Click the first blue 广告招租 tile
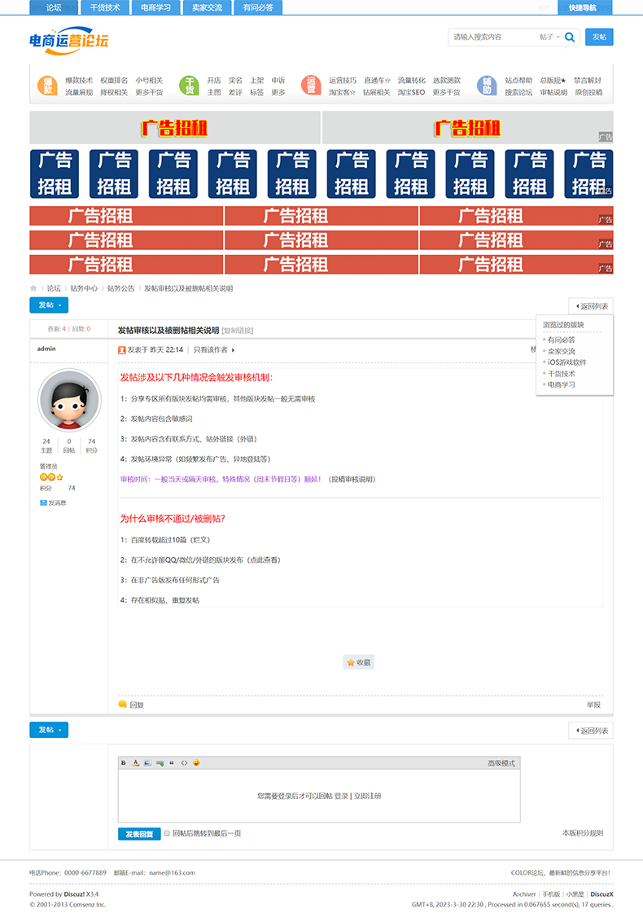Viewport: 643px width, 922px height. [55, 173]
